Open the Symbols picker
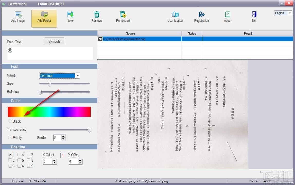 54,41
